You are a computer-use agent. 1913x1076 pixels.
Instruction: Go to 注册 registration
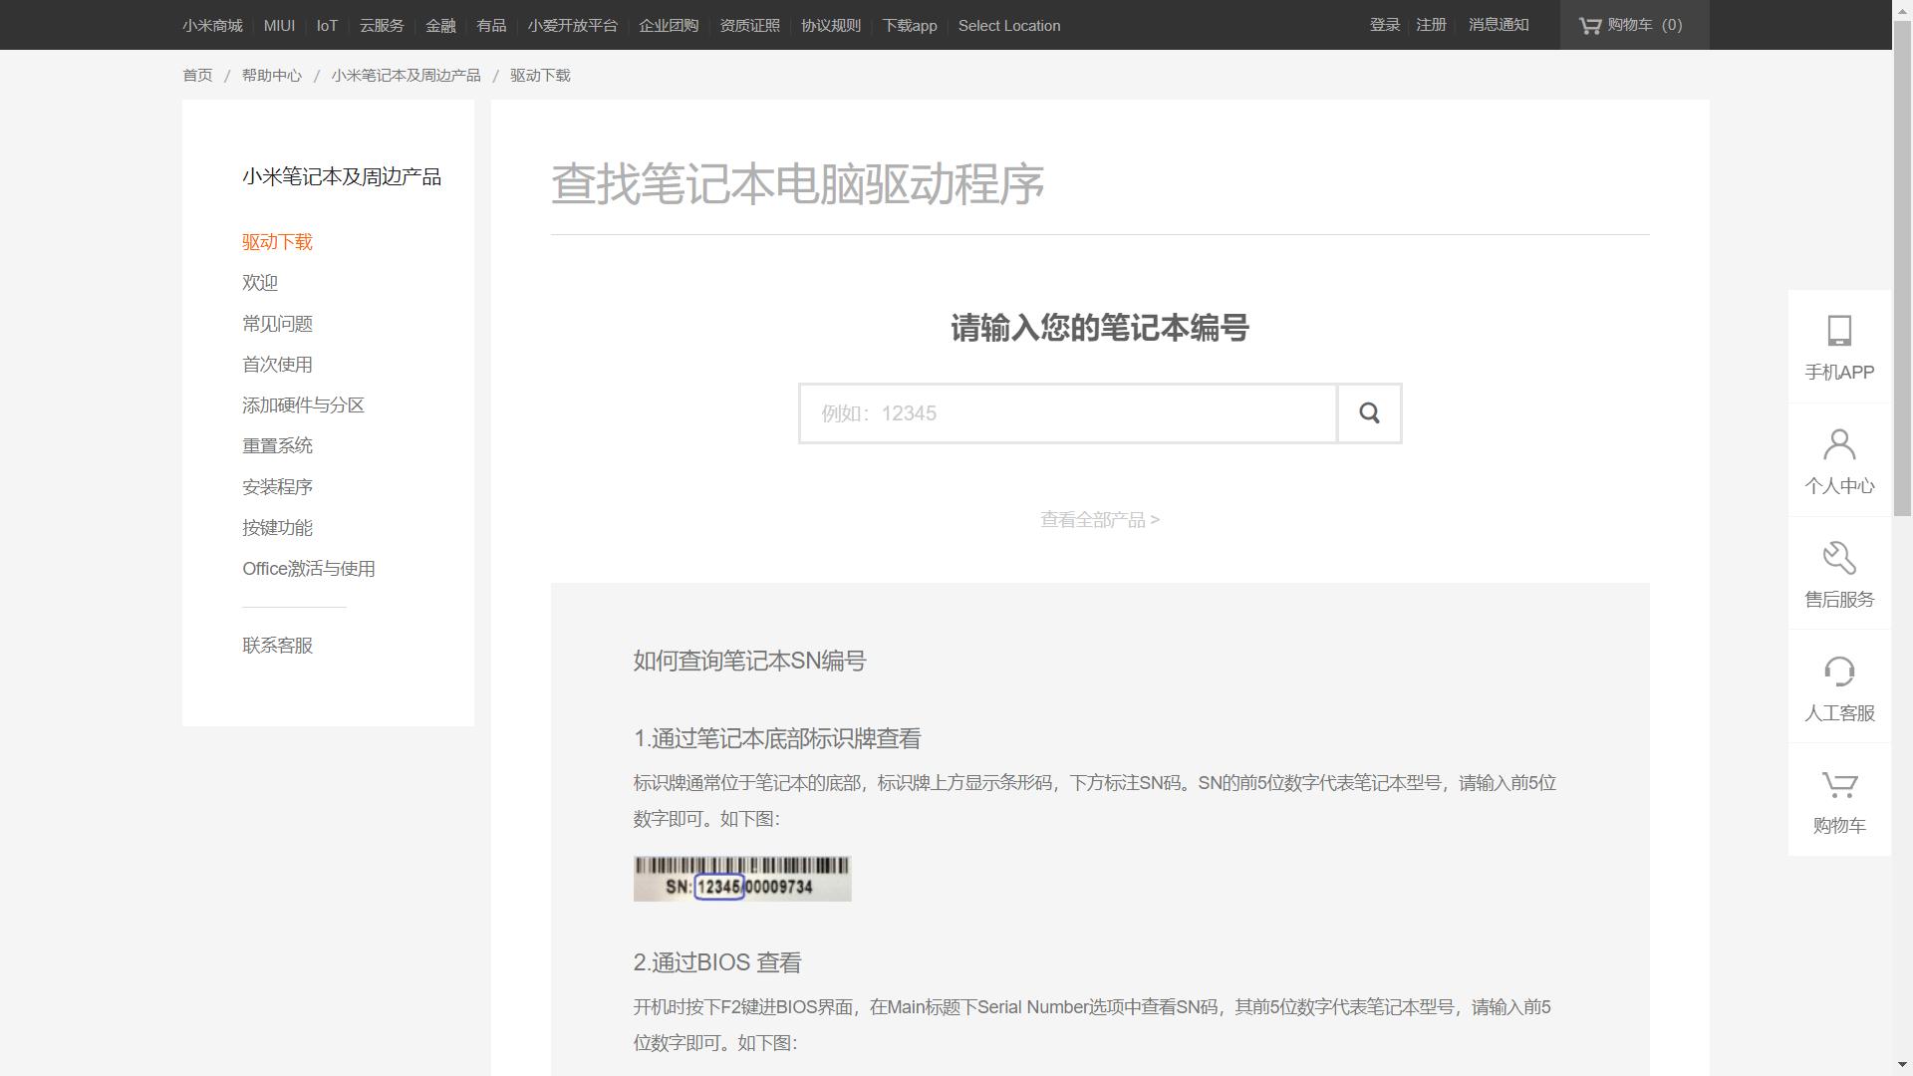(x=1431, y=25)
